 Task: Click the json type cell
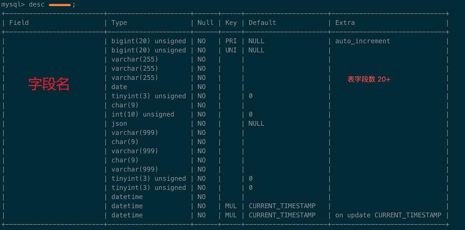pyautogui.click(x=119, y=124)
